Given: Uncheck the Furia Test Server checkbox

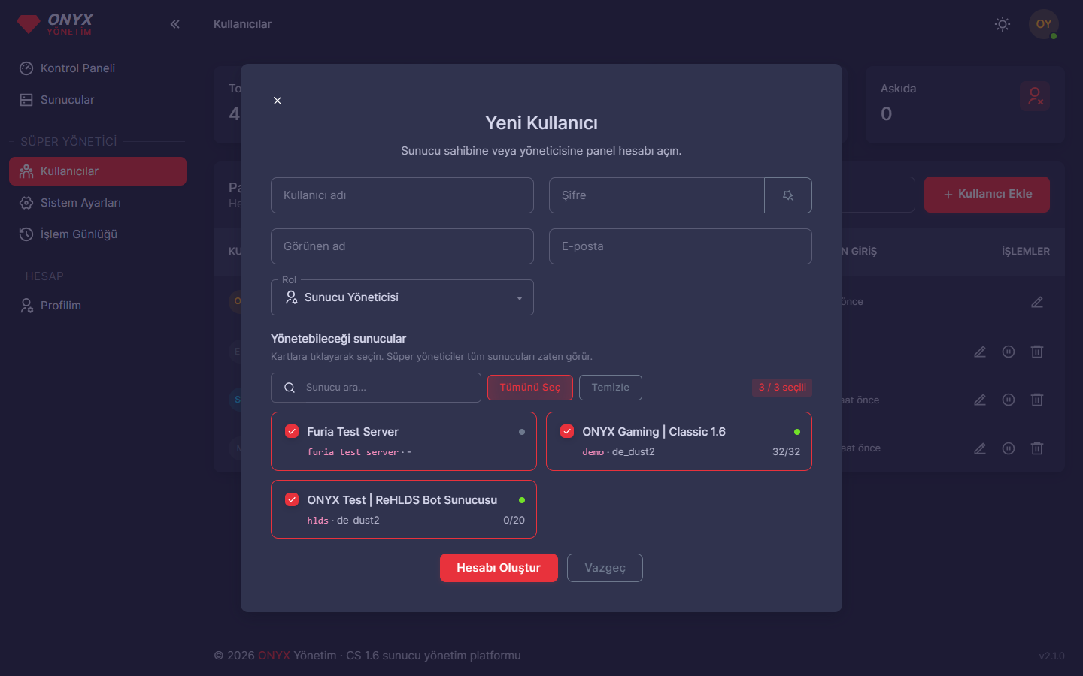Looking at the screenshot, I should pos(293,431).
